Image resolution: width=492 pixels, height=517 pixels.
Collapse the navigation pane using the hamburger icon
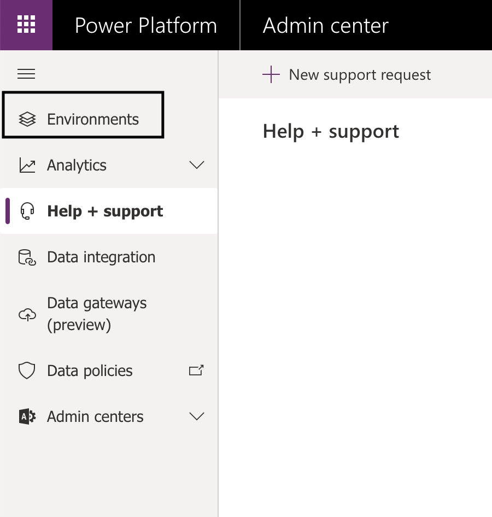(x=26, y=74)
